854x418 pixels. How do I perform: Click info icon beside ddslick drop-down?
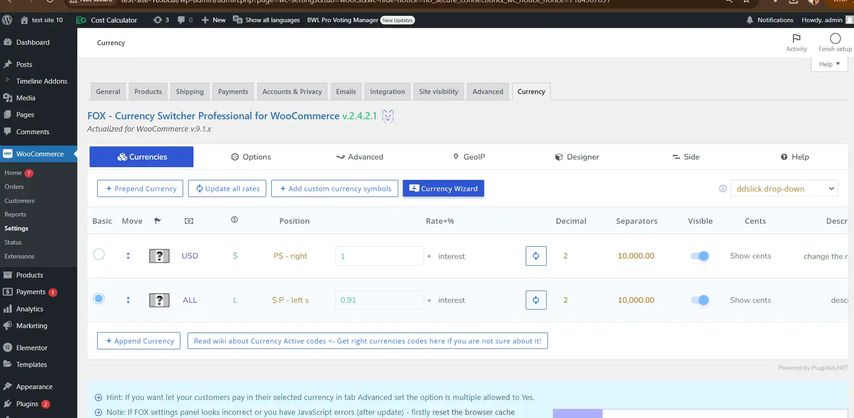click(722, 188)
